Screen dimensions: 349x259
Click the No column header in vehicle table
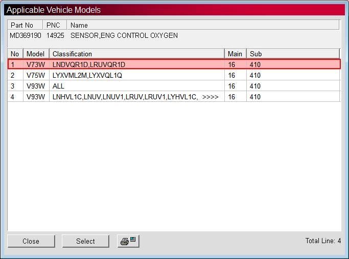point(15,54)
